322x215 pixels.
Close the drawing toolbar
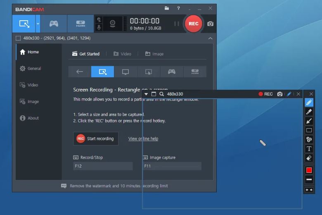pos(311,94)
